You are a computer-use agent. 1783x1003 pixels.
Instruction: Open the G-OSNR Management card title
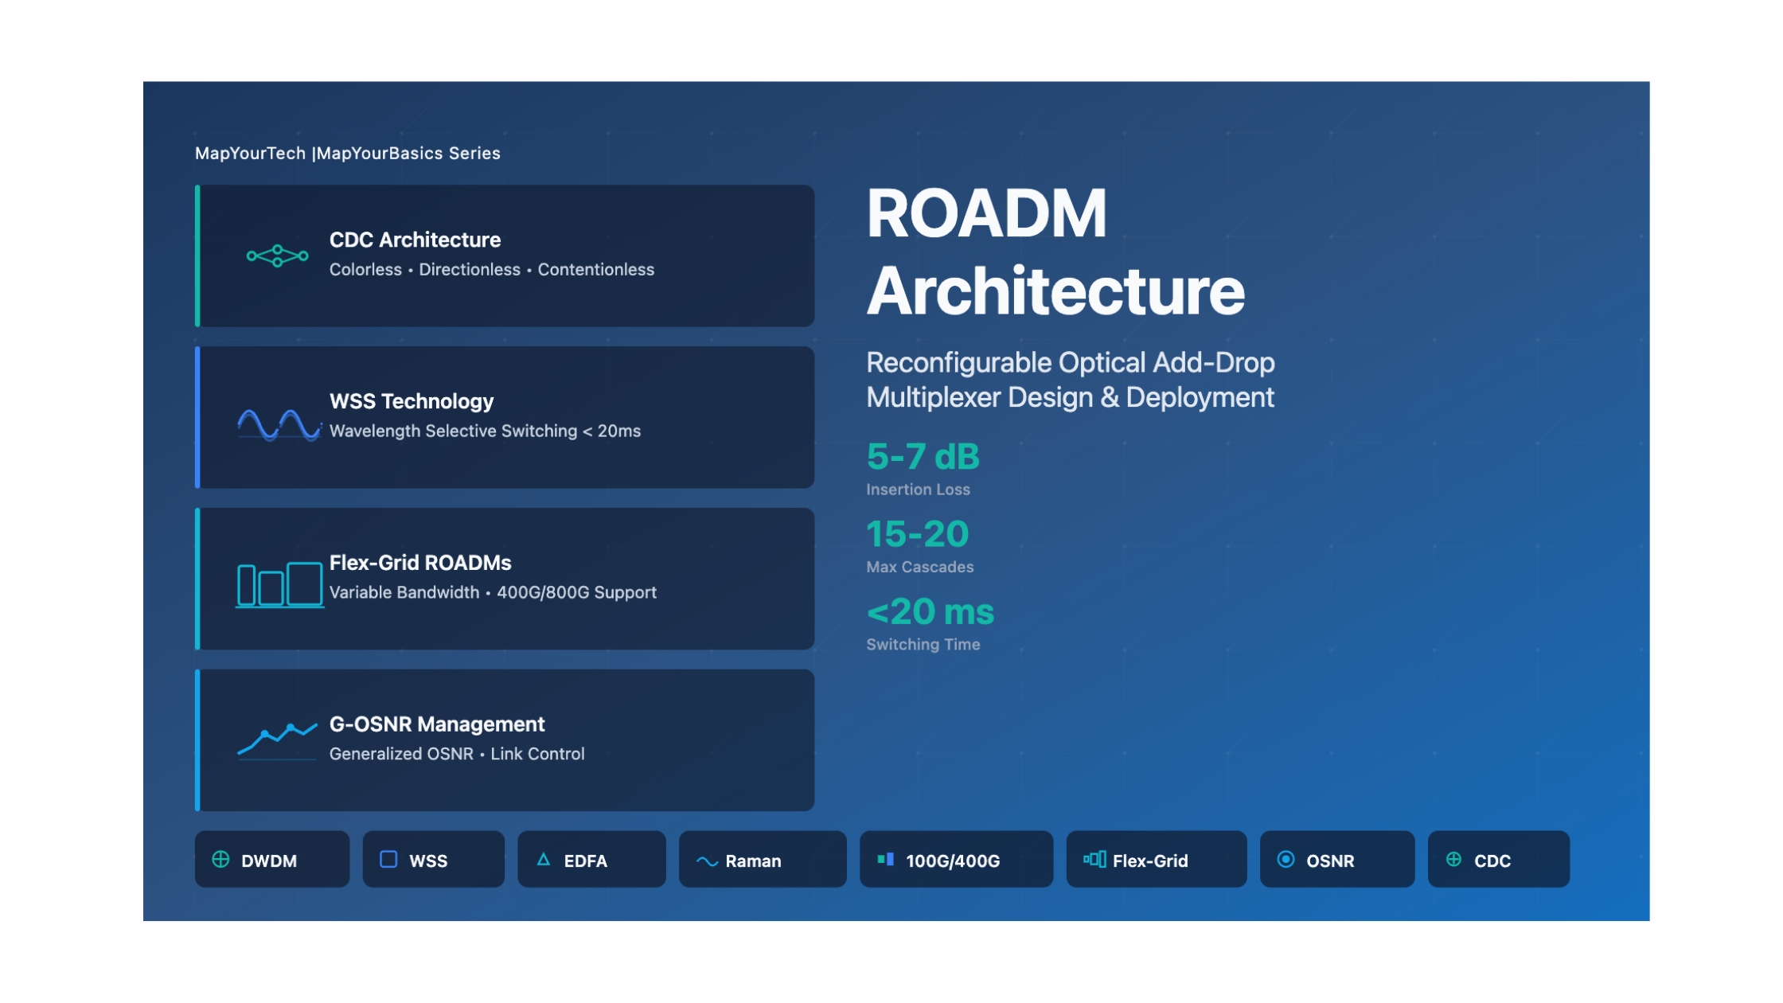(x=437, y=724)
